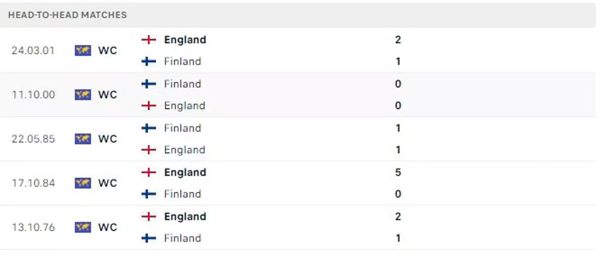
Task: Click the World Cup icon for 22.05.85 match
Action: [83, 139]
